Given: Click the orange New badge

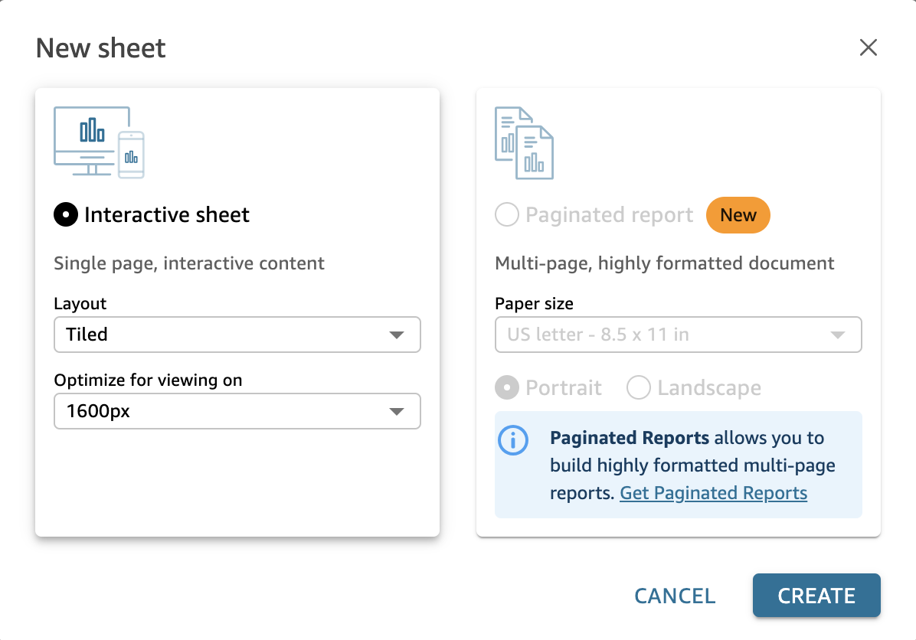Looking at the screenshot, I should pyautogui.click(x=738, y=215).
